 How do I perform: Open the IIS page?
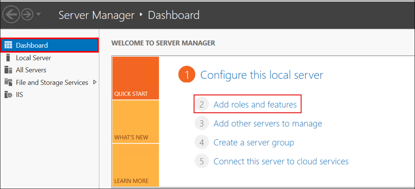tap(20, 95)
